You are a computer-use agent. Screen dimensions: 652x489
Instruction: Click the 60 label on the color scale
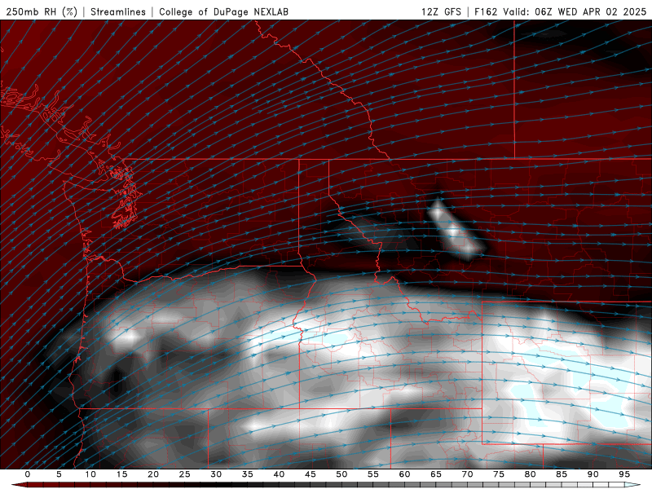pyautogui.click(x=404, y=474)
